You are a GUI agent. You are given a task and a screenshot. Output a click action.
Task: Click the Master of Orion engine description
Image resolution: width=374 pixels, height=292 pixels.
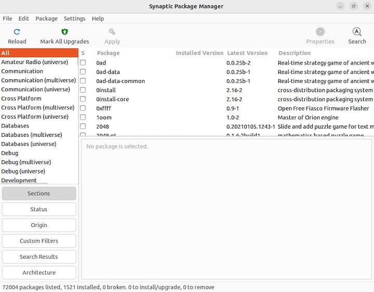click(x=308, y=117)
